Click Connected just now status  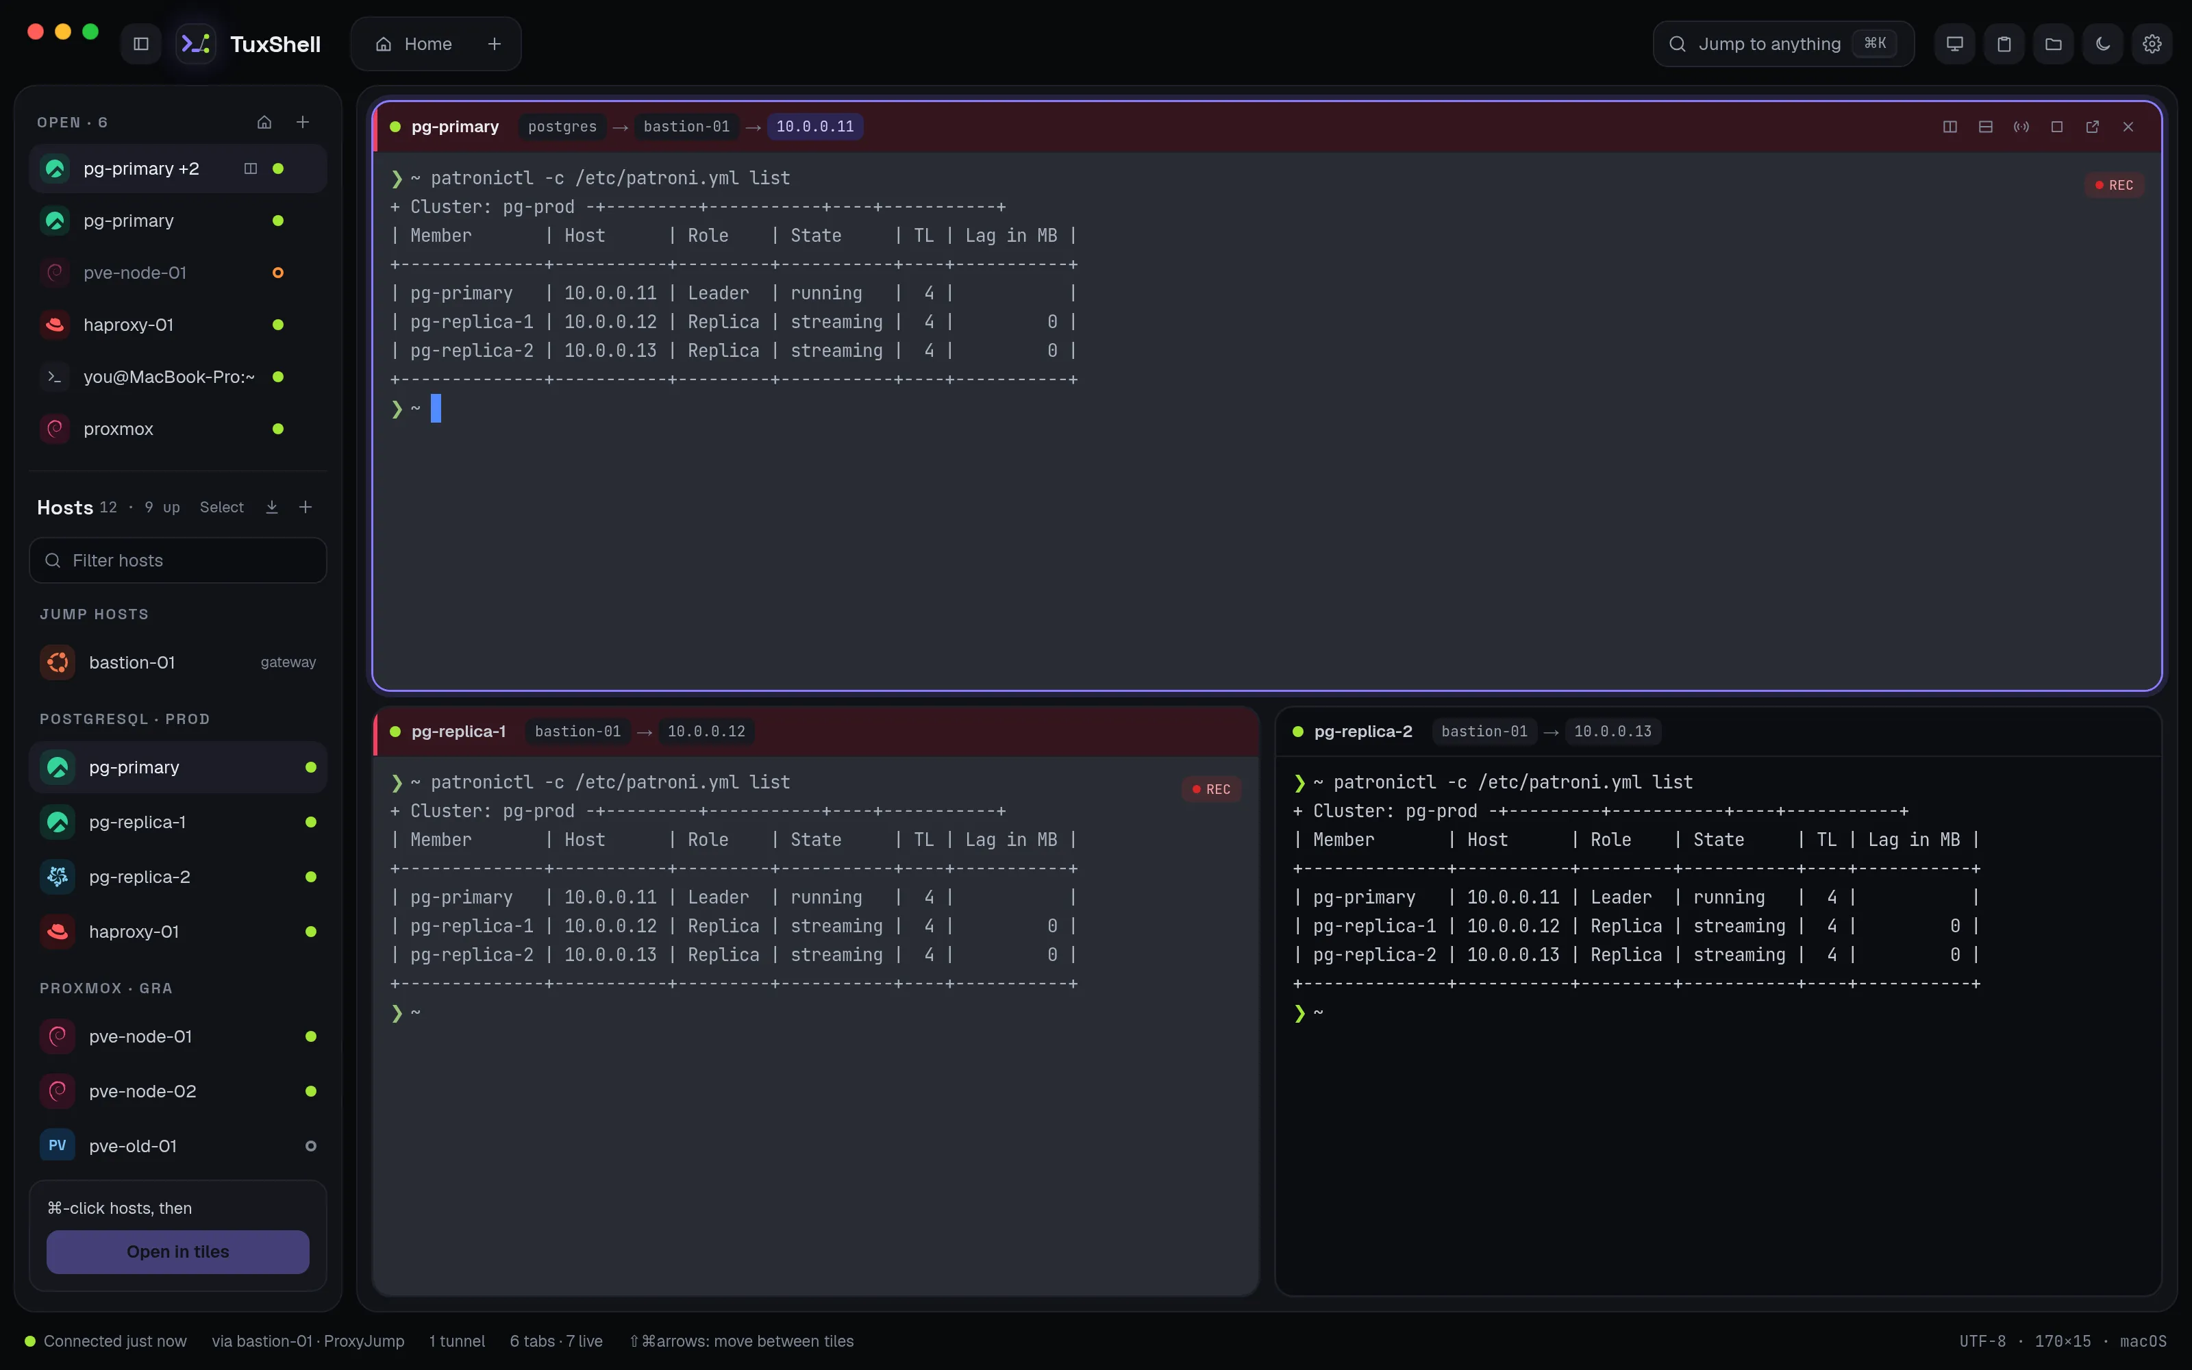pyautogui.click(x=106, y=1341)
